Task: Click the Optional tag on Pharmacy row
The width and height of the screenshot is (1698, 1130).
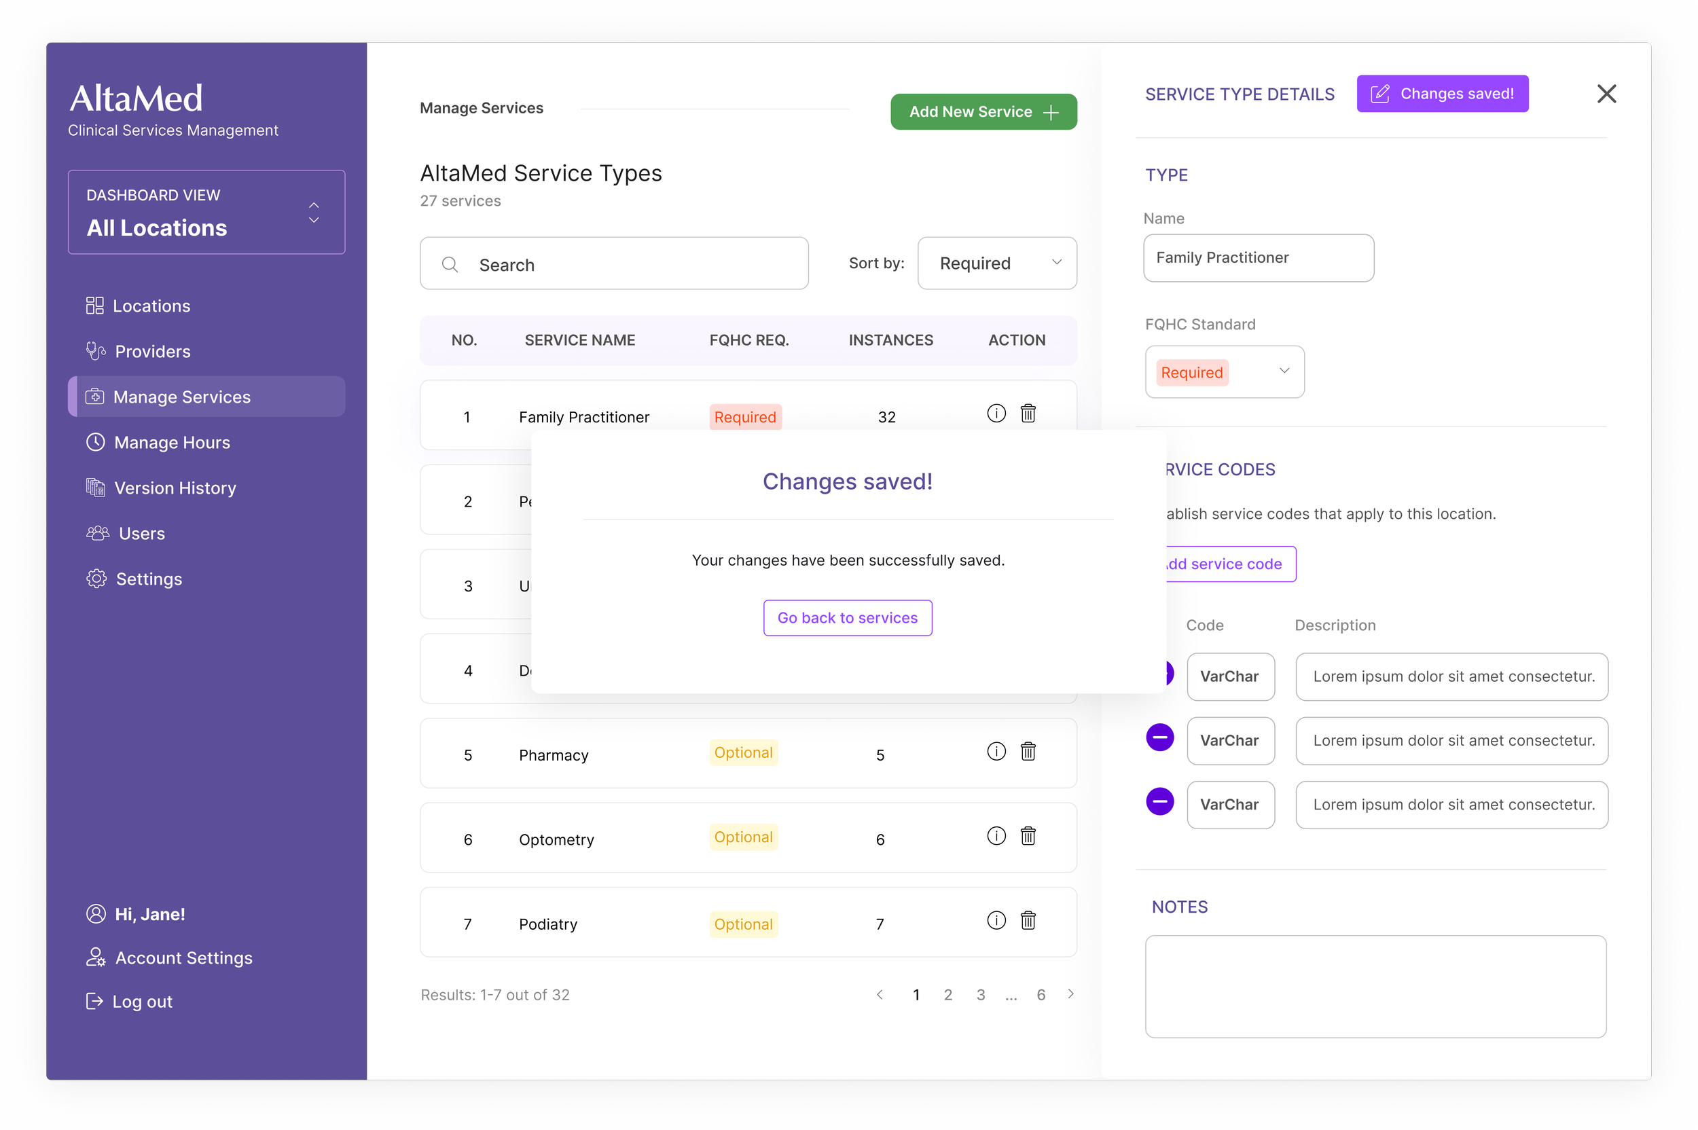Action: click(743, 752)
